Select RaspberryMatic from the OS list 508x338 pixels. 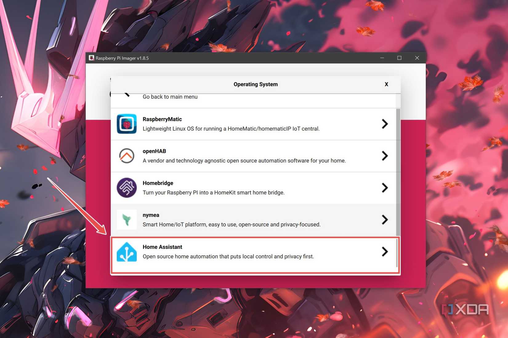(x=253, y=124)
